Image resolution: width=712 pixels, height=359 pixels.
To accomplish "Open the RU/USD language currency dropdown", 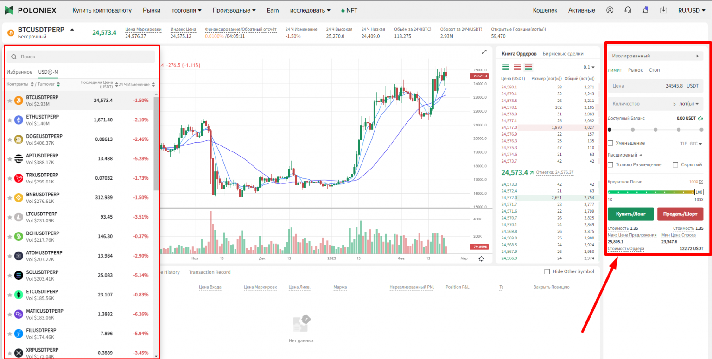I will click(691, 10).
